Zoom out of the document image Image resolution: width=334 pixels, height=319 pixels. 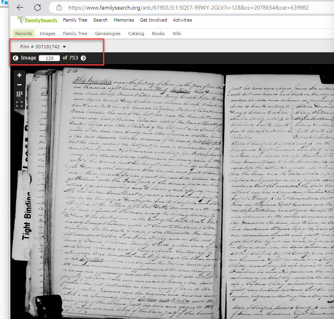click(x=19, y=85)
